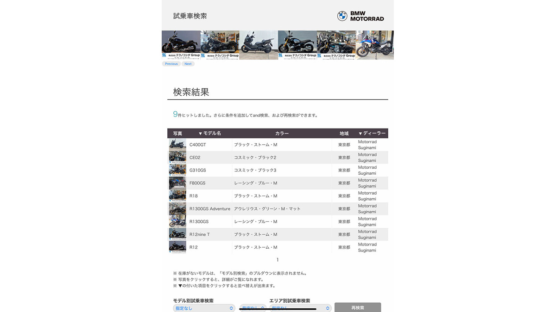Go to Previous banner slide
Viewport: 556px width, 312px height.
pyautogui.click(x=171, y=64)
